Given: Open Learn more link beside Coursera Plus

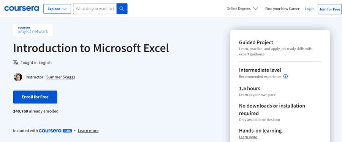Looking at the screenshot, I should 88,131.
